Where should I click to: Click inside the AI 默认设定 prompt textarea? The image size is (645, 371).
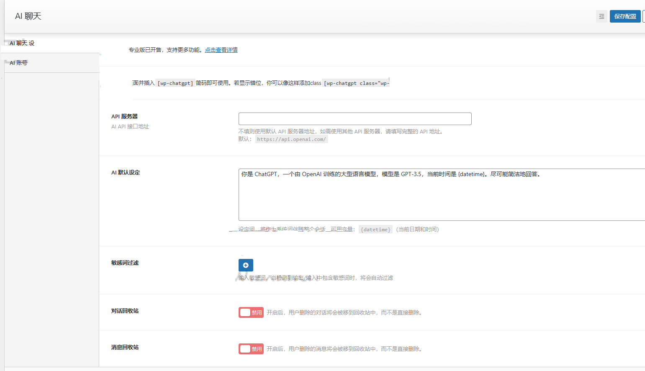419,194
